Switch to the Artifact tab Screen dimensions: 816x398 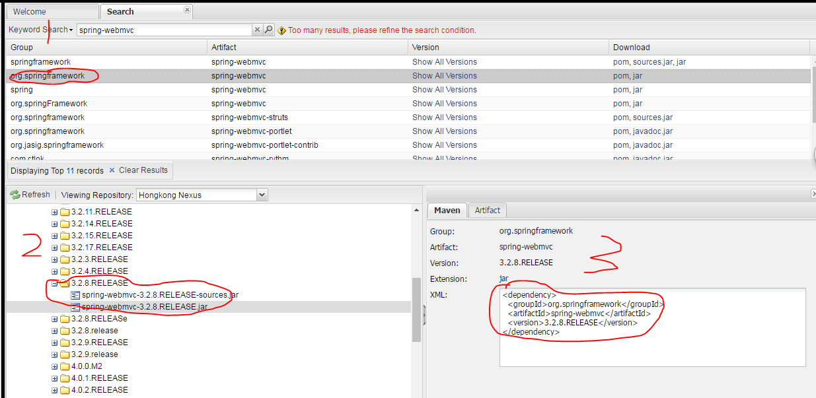click(x=488, y=211)
